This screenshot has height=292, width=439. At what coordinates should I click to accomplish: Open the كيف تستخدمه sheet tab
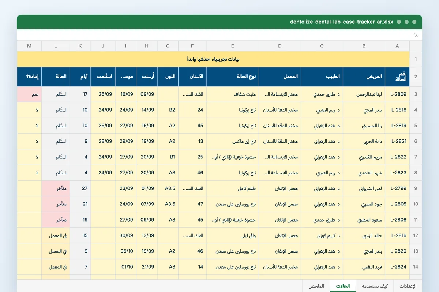tap(375, 286)
